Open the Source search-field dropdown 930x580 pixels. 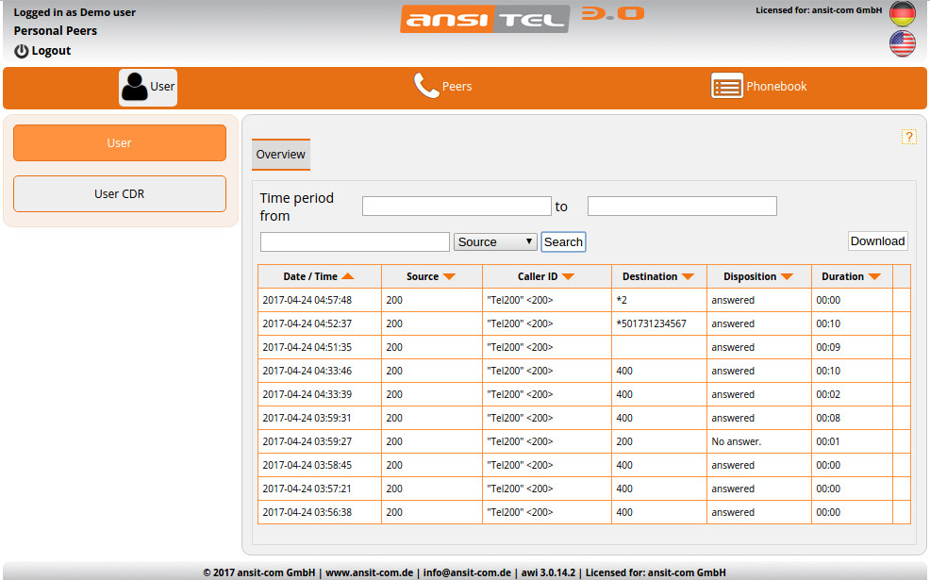click(495, 242)
